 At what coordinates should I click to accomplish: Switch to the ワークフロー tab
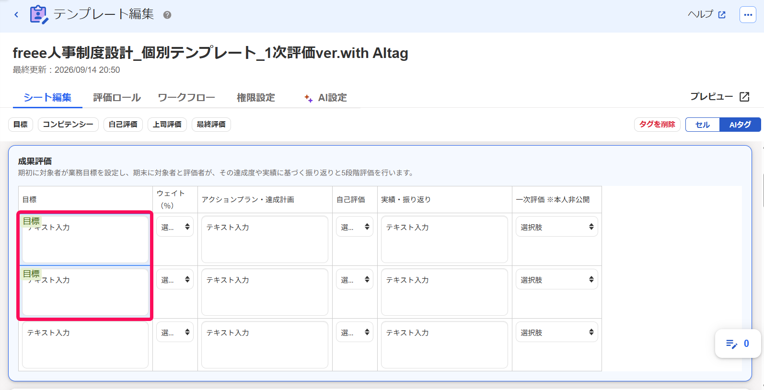(186, 97)
